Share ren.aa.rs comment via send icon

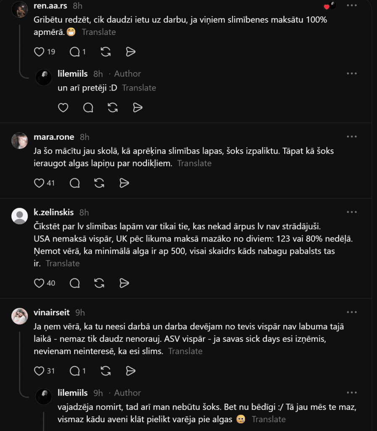[x=131, y=52]
